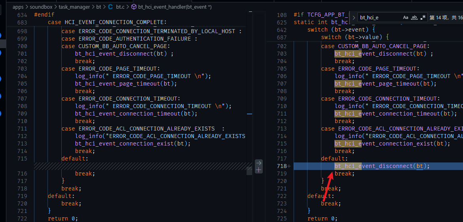This screenshot has height=222, width=463.
Task: Open 'apps' breadcrumb segment
Action: pyautogui.click(x=18, y=6)
